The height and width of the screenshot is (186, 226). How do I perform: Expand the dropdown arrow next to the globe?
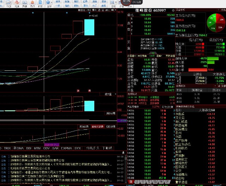click(x=52, y=2)
